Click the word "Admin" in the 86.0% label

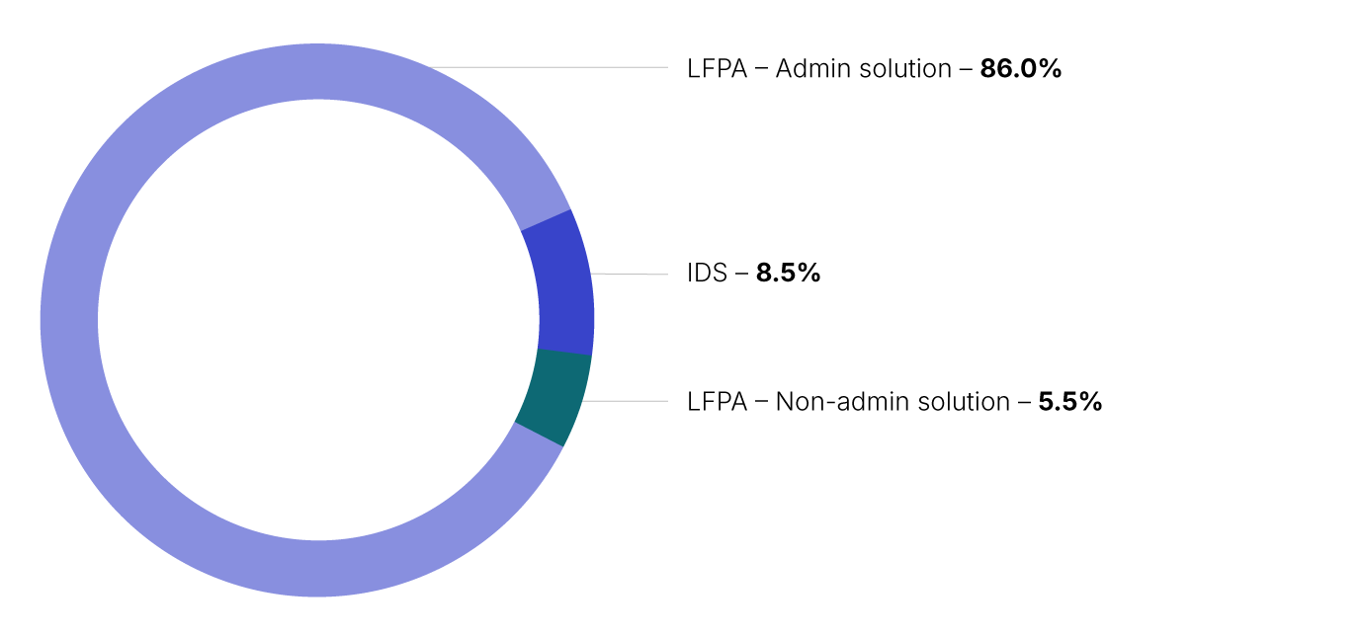pyautogui.click(x=809, y=69)
